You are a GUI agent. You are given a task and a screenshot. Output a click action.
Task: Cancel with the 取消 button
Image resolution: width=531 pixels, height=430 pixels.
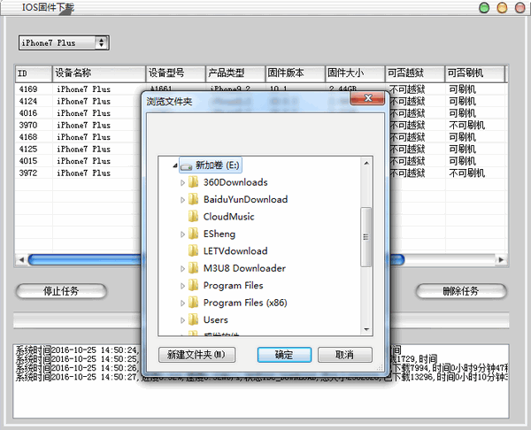(x=345, y=355)
